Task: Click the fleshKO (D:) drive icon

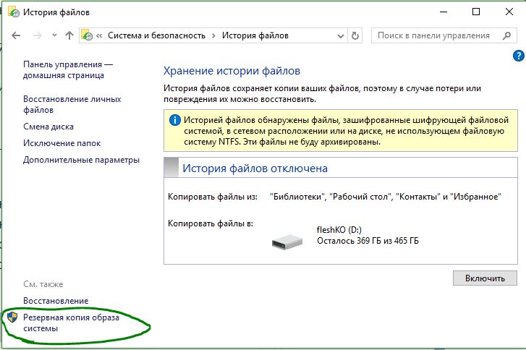Action: (287, 241)
